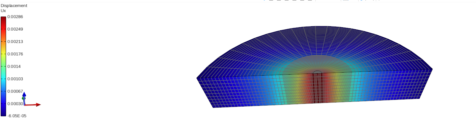Click the blue Z axis arrow

24,95
